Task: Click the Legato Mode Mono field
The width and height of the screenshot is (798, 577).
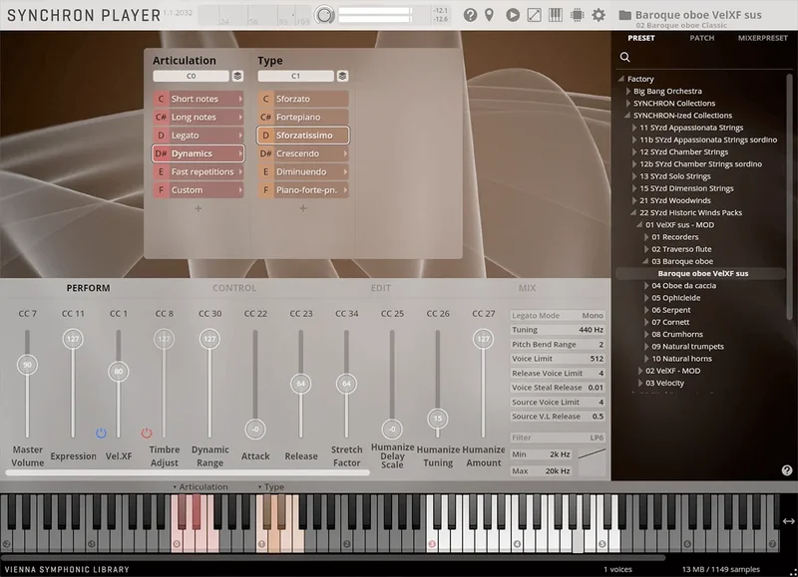Action: coord(558,315)
